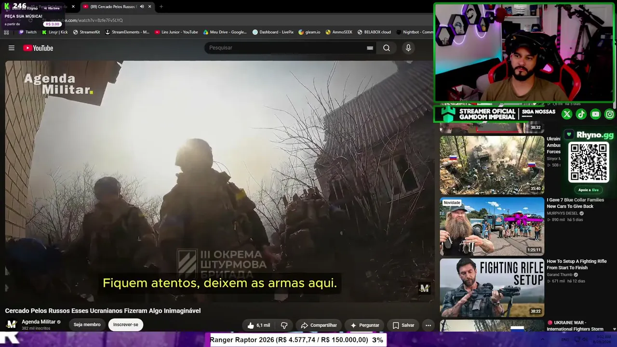Image resolution: width=617 pixels, height=347 pixels.
Task: Play the Fighting Rifle Setup video thumbnail
Action: point(492,288)
